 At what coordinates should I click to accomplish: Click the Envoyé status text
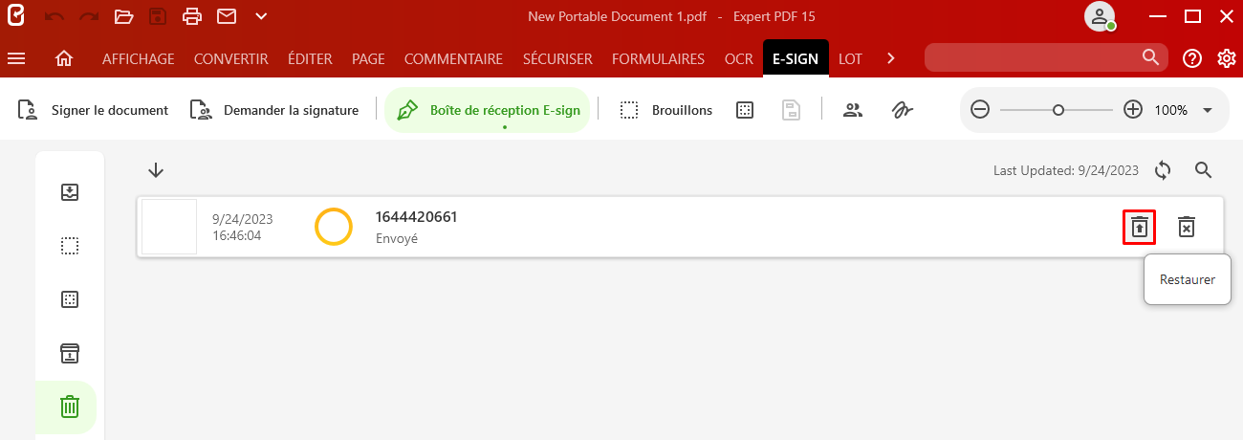click(x=397, y=238)
